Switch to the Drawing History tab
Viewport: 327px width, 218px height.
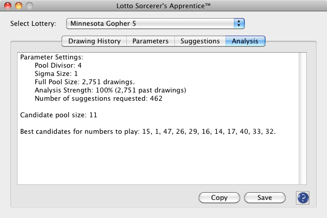click(x=94, y=41)
